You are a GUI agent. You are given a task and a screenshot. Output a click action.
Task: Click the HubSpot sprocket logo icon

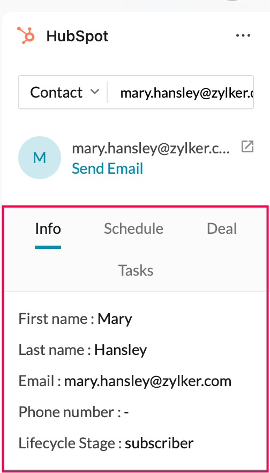(x=26, y=35)
